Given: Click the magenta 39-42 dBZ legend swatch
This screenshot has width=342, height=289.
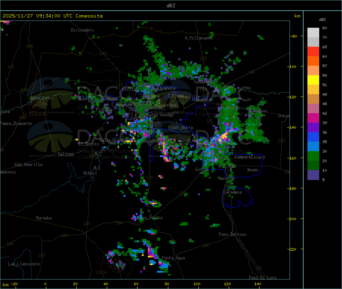Looking at the screenshot, I should [x=313, y=118].
